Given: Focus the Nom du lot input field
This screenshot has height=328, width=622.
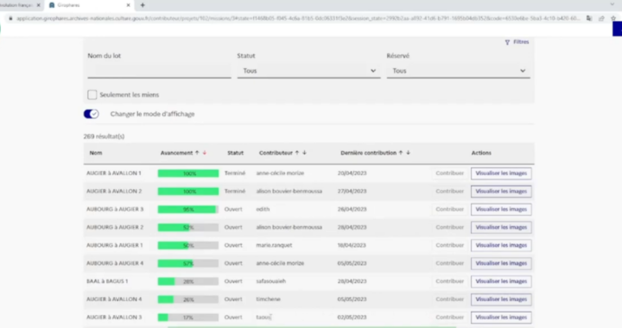Looking at the screenshot, I should click(x=159, y=71).
